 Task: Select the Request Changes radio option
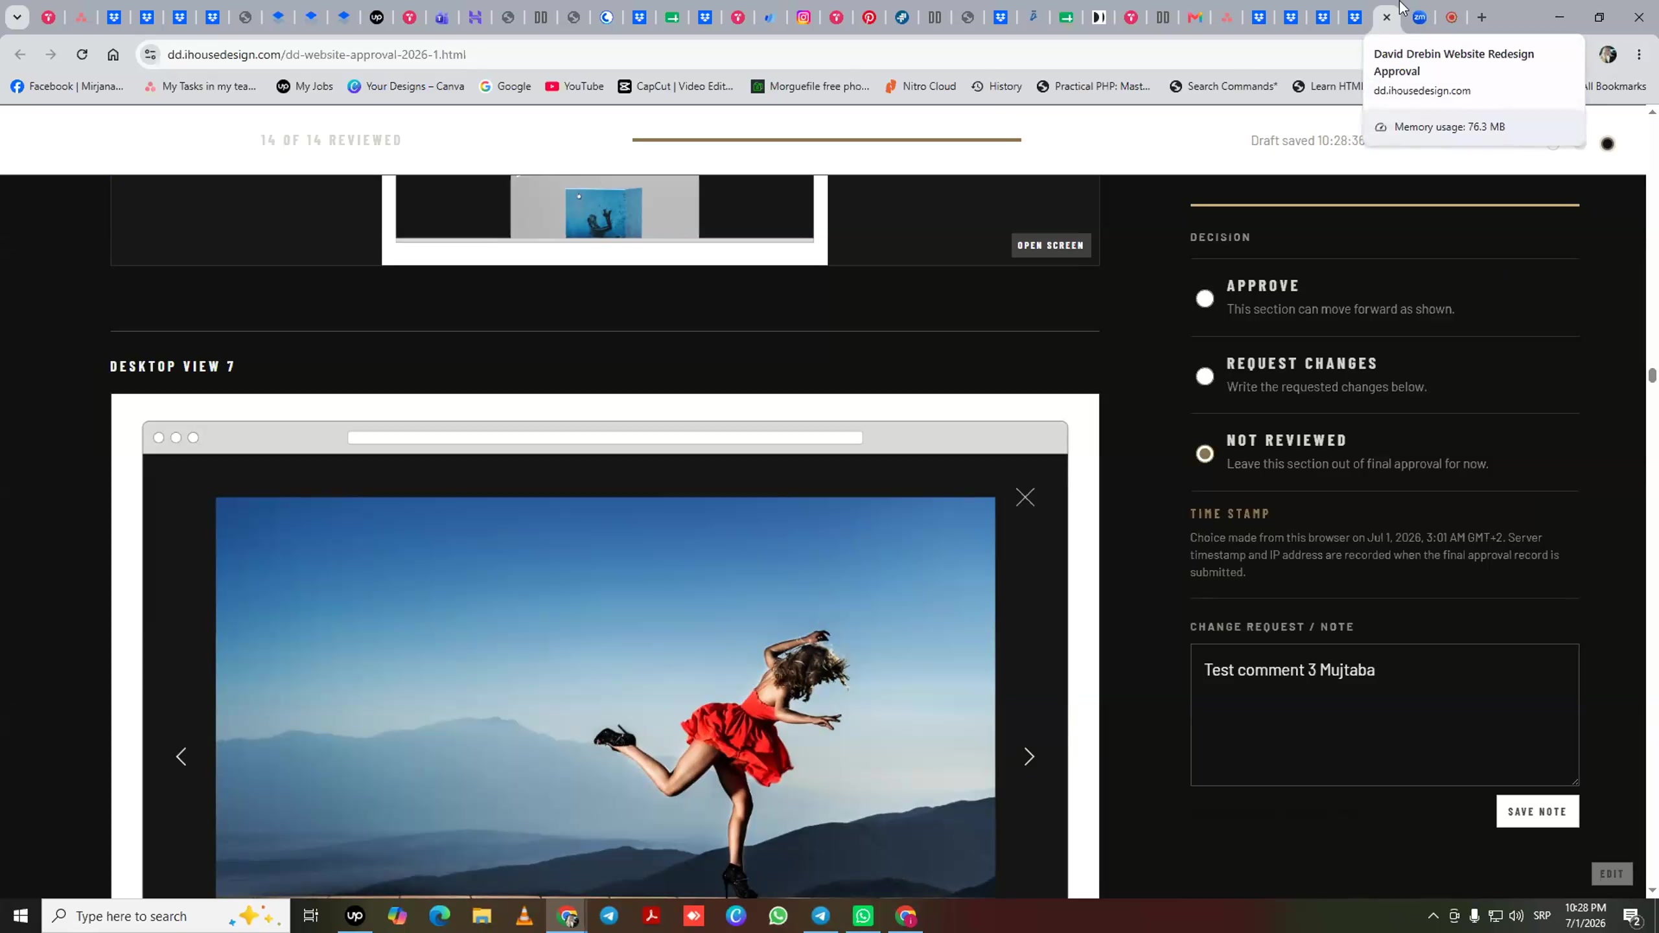pyautogui.click(x=1205, y=376)
